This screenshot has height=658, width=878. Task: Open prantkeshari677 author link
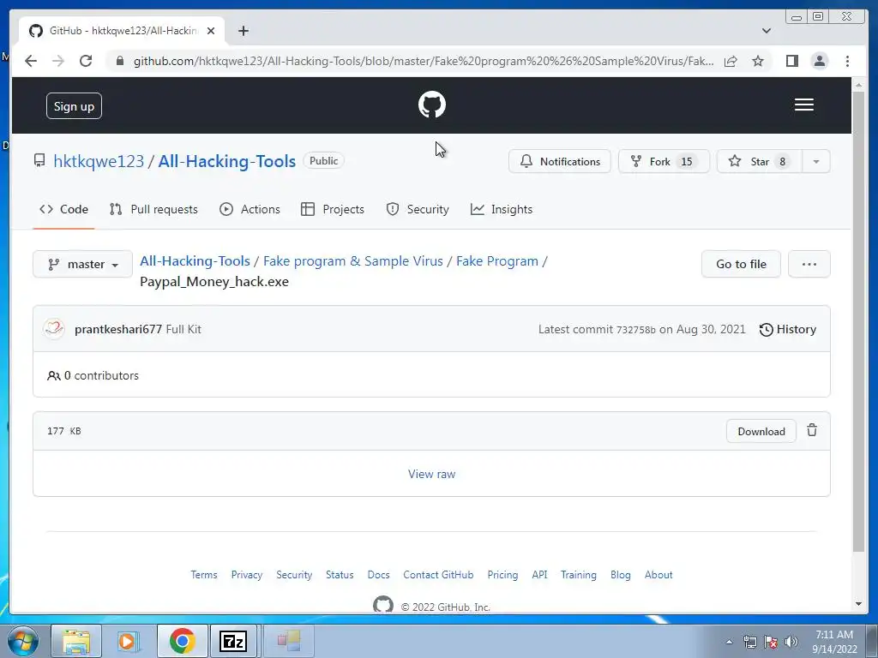[x=118, y=329]
